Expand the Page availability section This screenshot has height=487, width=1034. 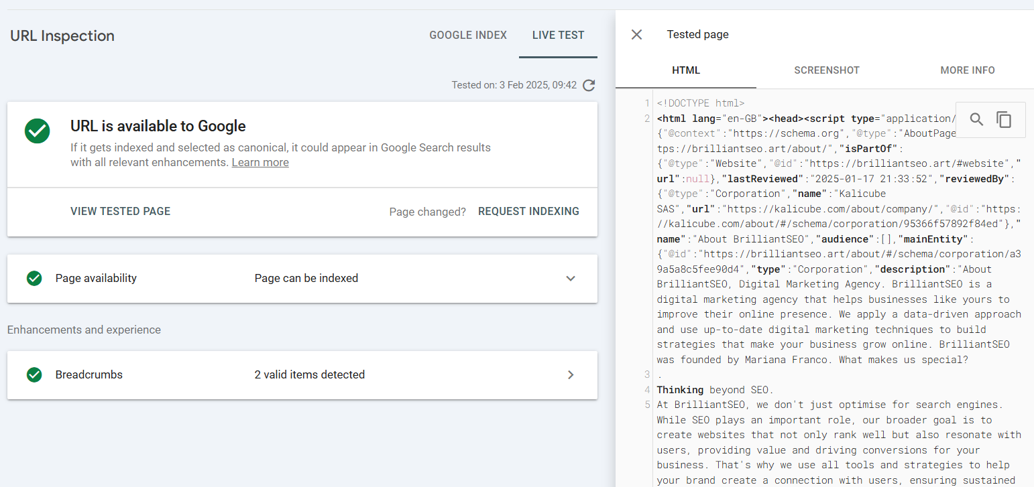pyautogui.click(x=571, y=279)
